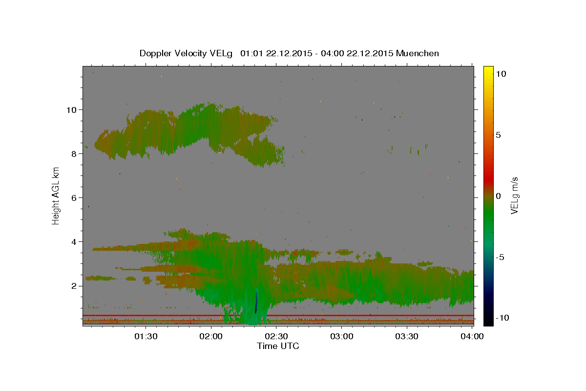
Task: Click the 03:00 time tick label
Action: click(342, 336)
